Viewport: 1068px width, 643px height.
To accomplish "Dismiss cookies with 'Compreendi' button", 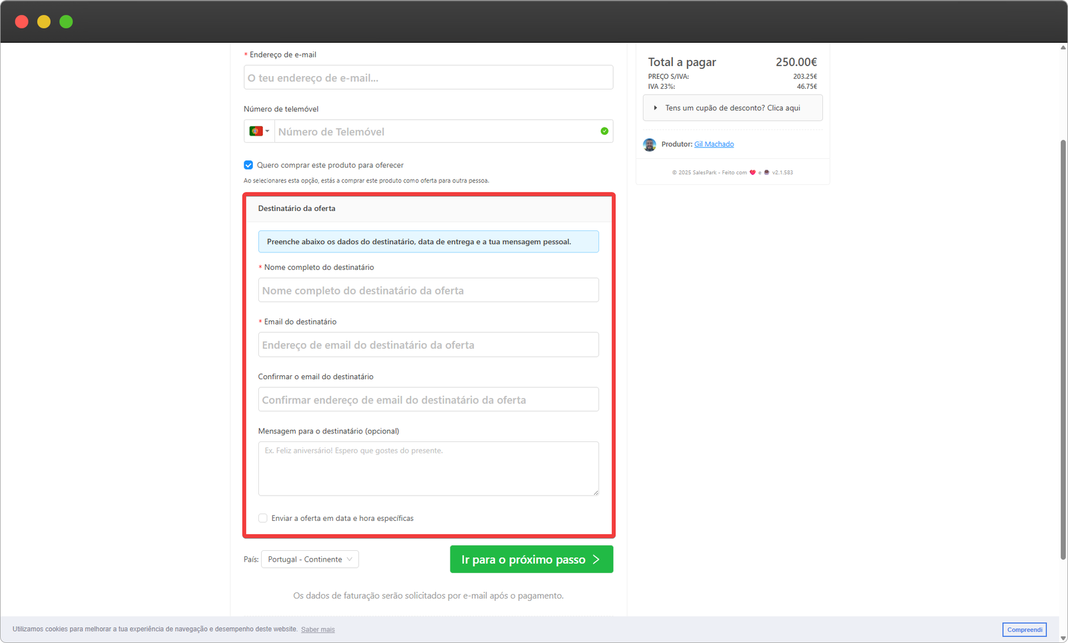I will pos(1024,630).
